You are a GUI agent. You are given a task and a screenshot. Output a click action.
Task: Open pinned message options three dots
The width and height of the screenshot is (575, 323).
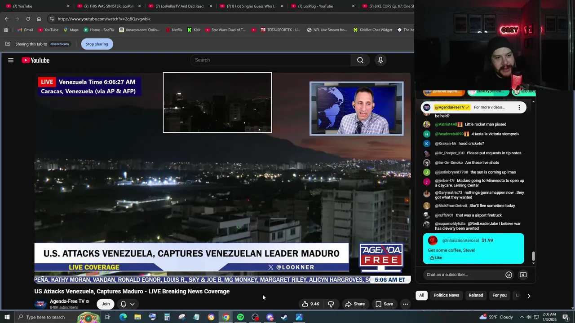coord(519,107)
